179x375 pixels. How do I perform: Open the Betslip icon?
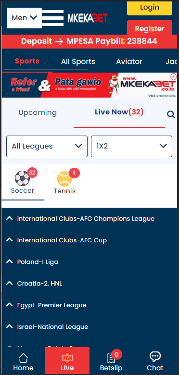[111, 358]
